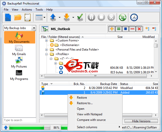
Task: Collapse the <Outlook> subfolder
Action: (51, 59)
